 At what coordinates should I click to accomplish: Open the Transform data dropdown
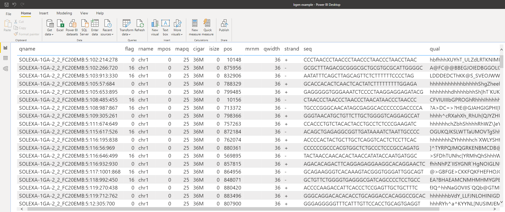[127, 27]
